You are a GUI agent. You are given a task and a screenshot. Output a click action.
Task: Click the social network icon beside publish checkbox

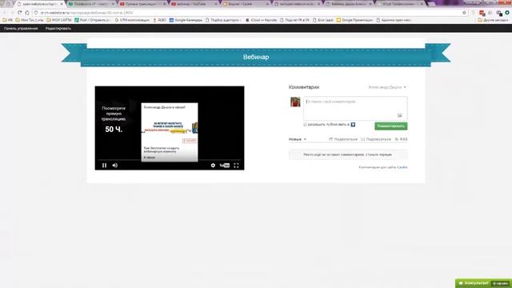pyautogui.click(x=353, y=125)
